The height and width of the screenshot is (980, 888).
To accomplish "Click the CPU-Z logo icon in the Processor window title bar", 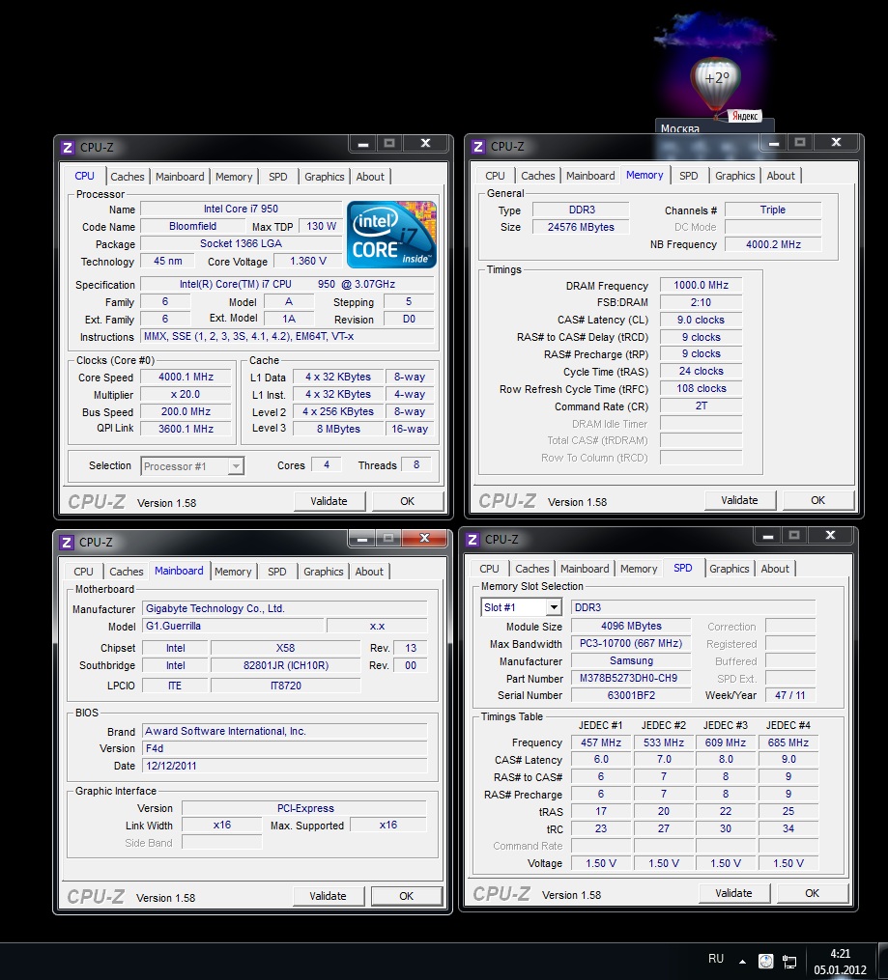I will coord(68,148).
